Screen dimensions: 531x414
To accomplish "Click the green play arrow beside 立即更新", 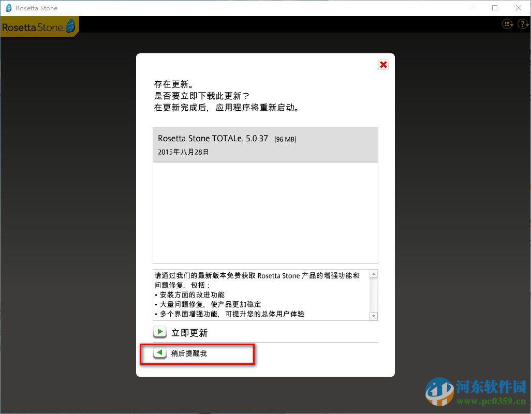I will point(160,332).
